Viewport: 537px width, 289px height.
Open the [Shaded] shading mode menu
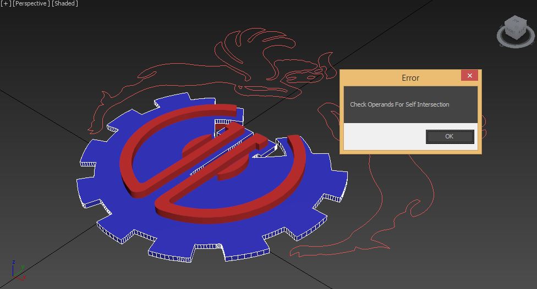click(65, 3)
